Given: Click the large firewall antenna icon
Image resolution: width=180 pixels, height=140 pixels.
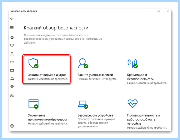Looking at the screenshot, I should coord(133,63).
